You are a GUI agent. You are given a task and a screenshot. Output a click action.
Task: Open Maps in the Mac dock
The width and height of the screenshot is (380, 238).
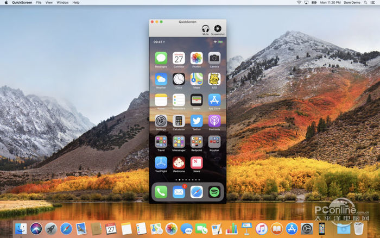coord(156,229)
